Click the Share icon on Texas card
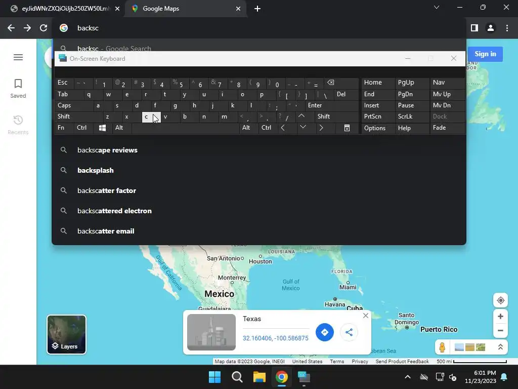Screen dimensions: 518x389 (x=349, y=332)
